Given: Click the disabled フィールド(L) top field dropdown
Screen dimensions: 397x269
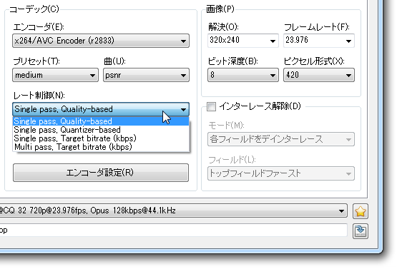Looking at the screenshot, I should pos(281,173).
